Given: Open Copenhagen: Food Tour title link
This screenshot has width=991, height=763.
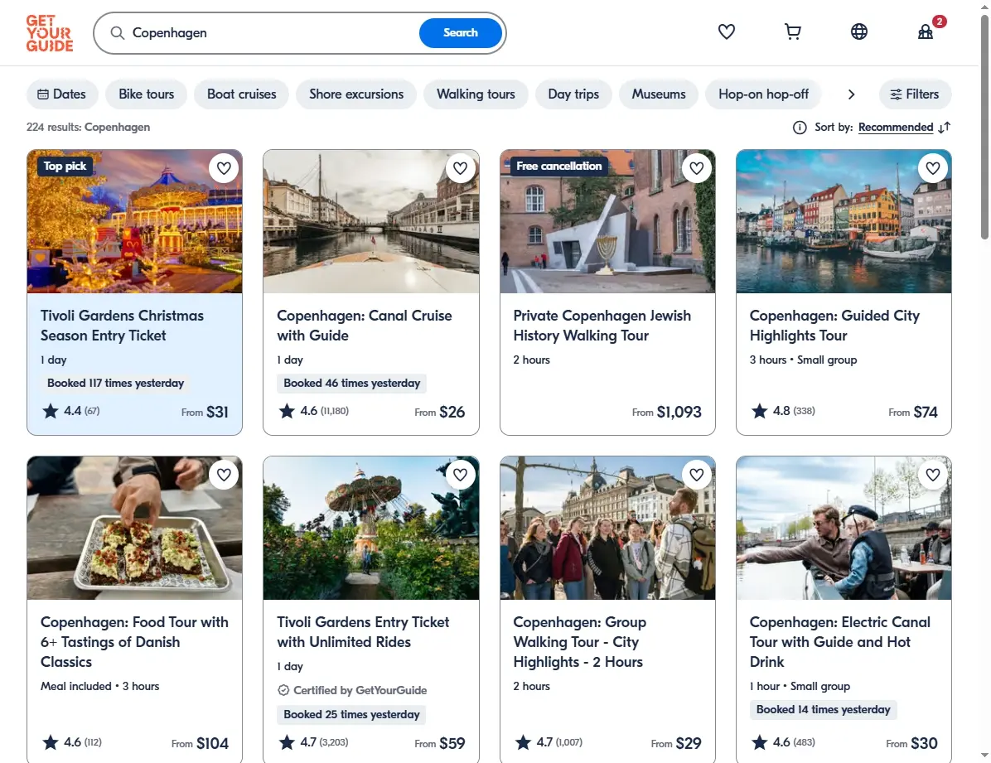Looking at the screenshot, I should click(134, 641).
